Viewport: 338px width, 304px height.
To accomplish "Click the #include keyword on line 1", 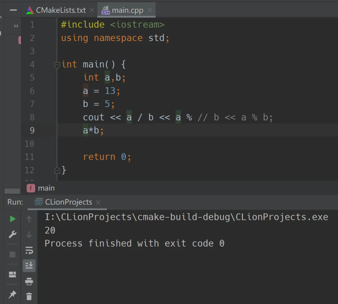I will [x=83, y=25].
